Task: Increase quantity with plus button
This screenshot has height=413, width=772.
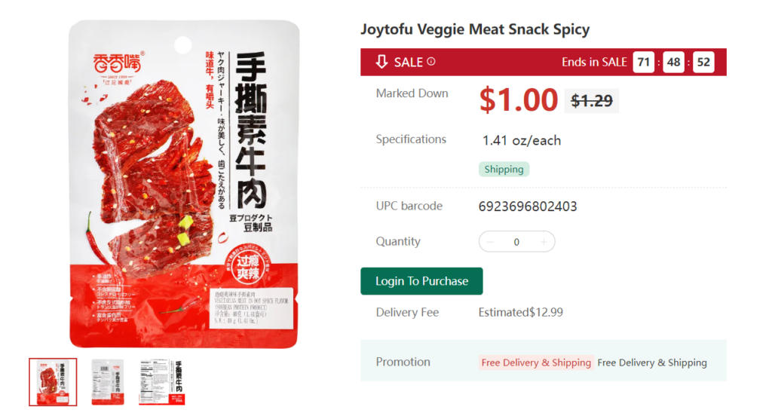Action: [544, 242]
